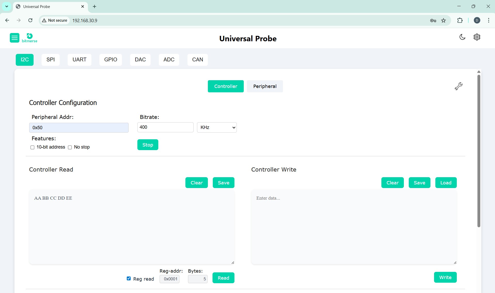Check the No stop option

click(x=70, y=147)
